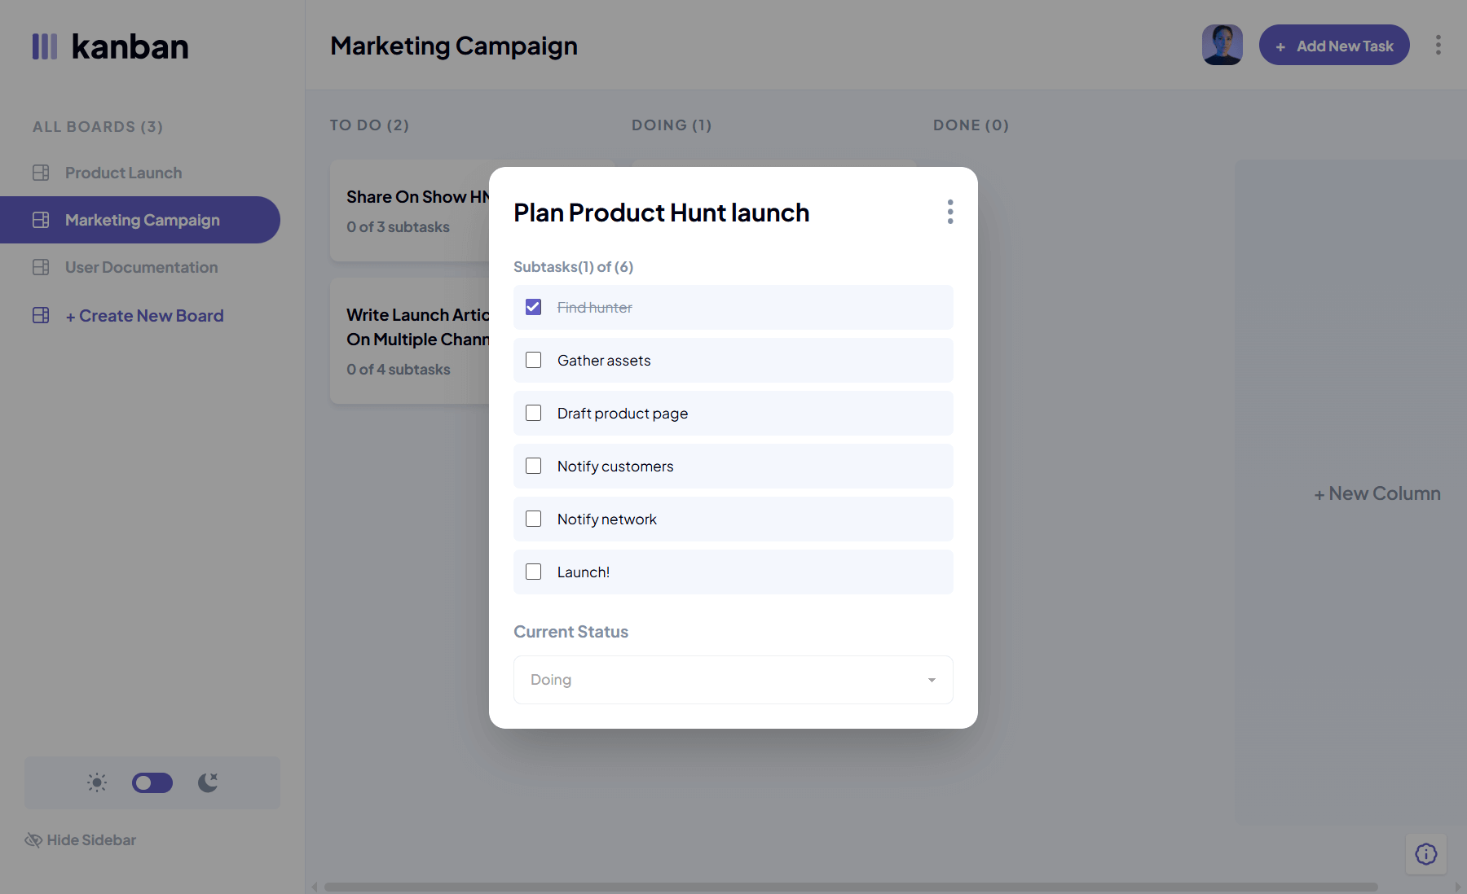The width and height of the screenshot is (1467, 894).
Task: Click the hide sidebar eye icon
Action: point(33,839)
